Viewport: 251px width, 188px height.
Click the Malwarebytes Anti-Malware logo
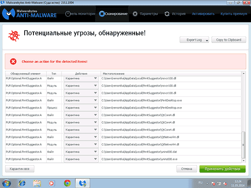click(30, 14)
